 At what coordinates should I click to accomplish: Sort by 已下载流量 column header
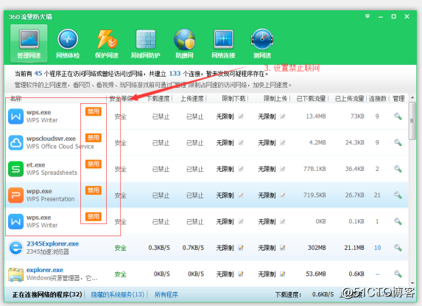coord(311,99)
